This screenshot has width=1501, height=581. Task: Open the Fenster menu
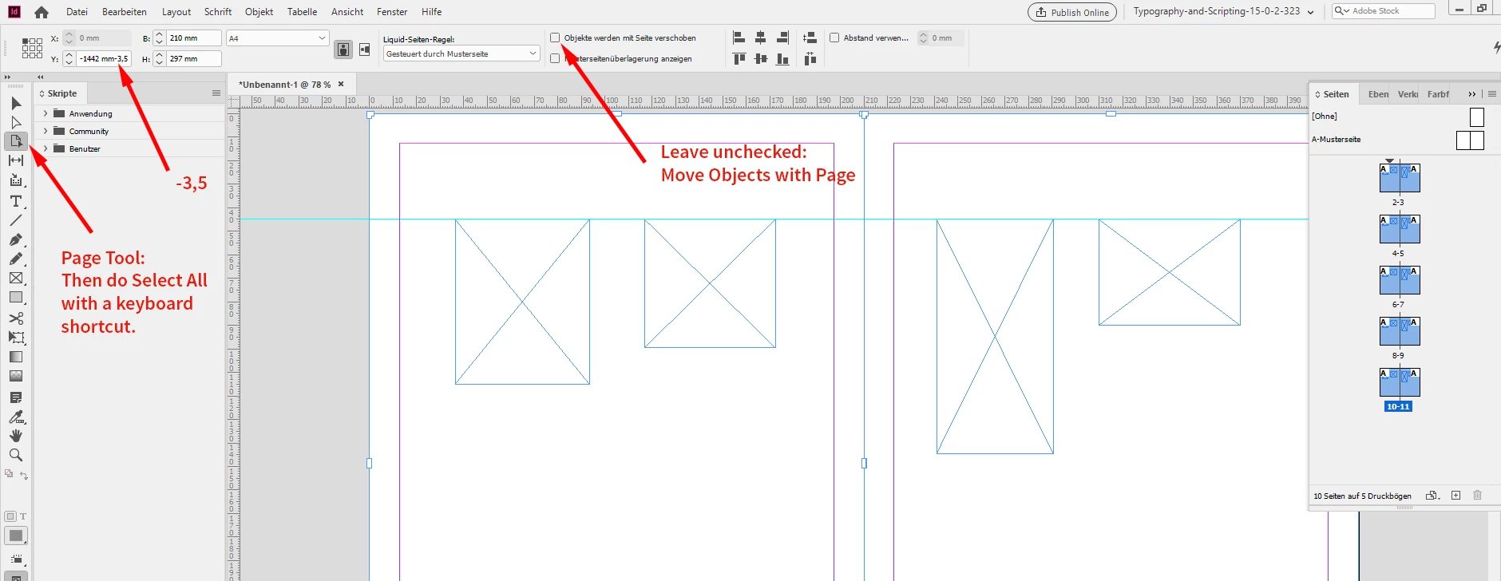pos(392,12)
